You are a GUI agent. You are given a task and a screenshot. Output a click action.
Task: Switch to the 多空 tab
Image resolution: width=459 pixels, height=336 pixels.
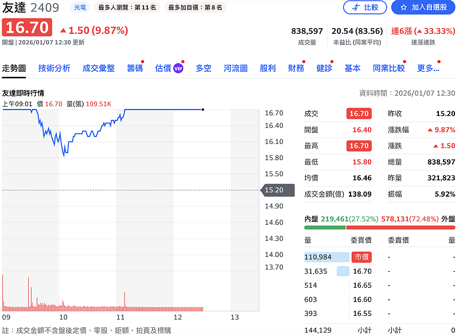coord(204,67)
